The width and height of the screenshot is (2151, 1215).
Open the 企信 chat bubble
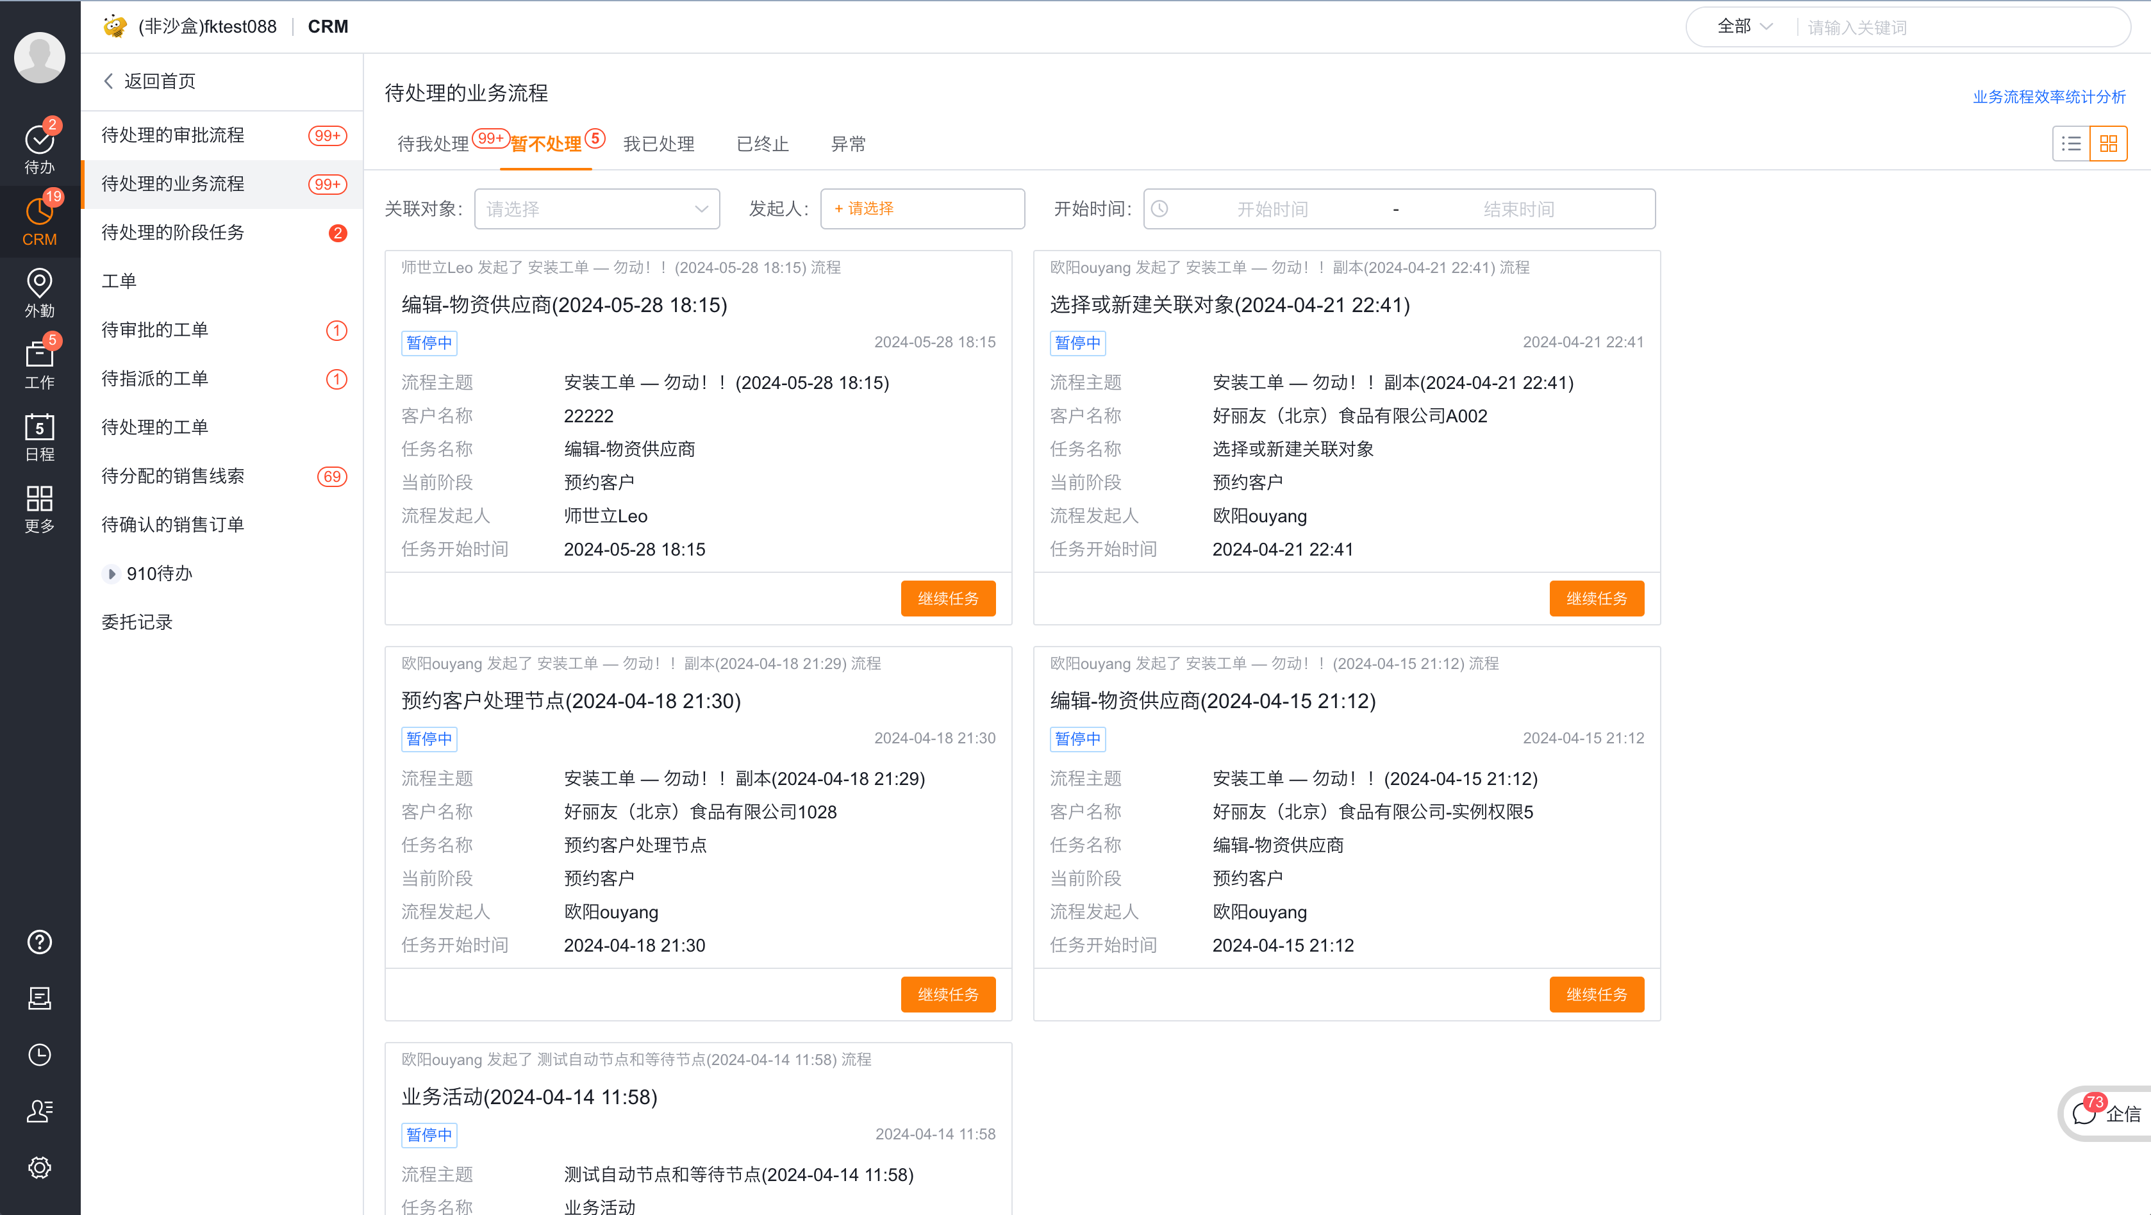[2107, 1113]
